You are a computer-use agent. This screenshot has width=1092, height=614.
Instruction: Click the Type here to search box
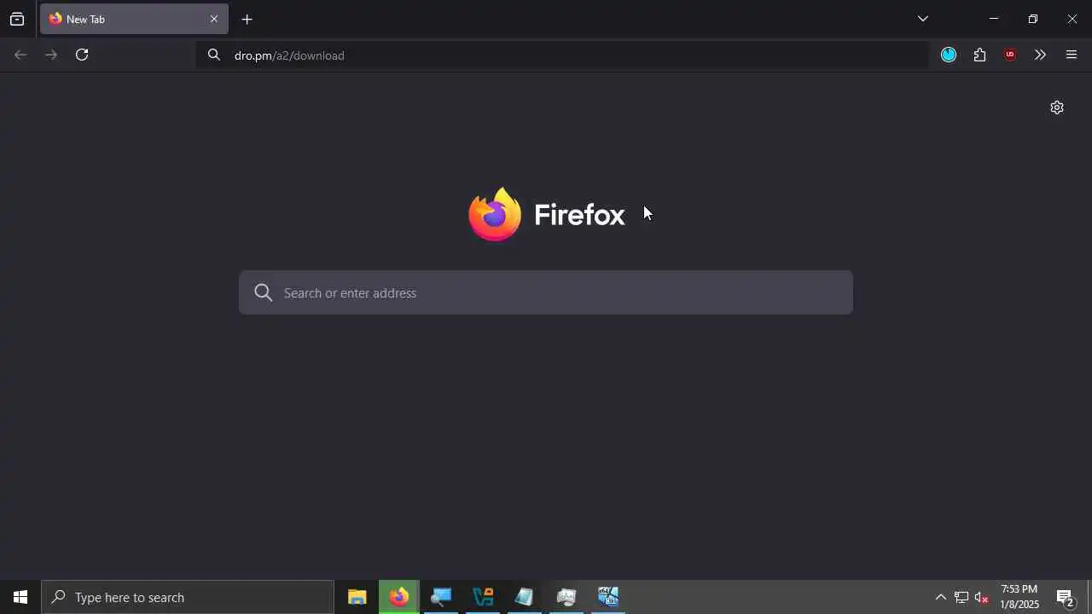pyautogui.click(x=188, y=597)
